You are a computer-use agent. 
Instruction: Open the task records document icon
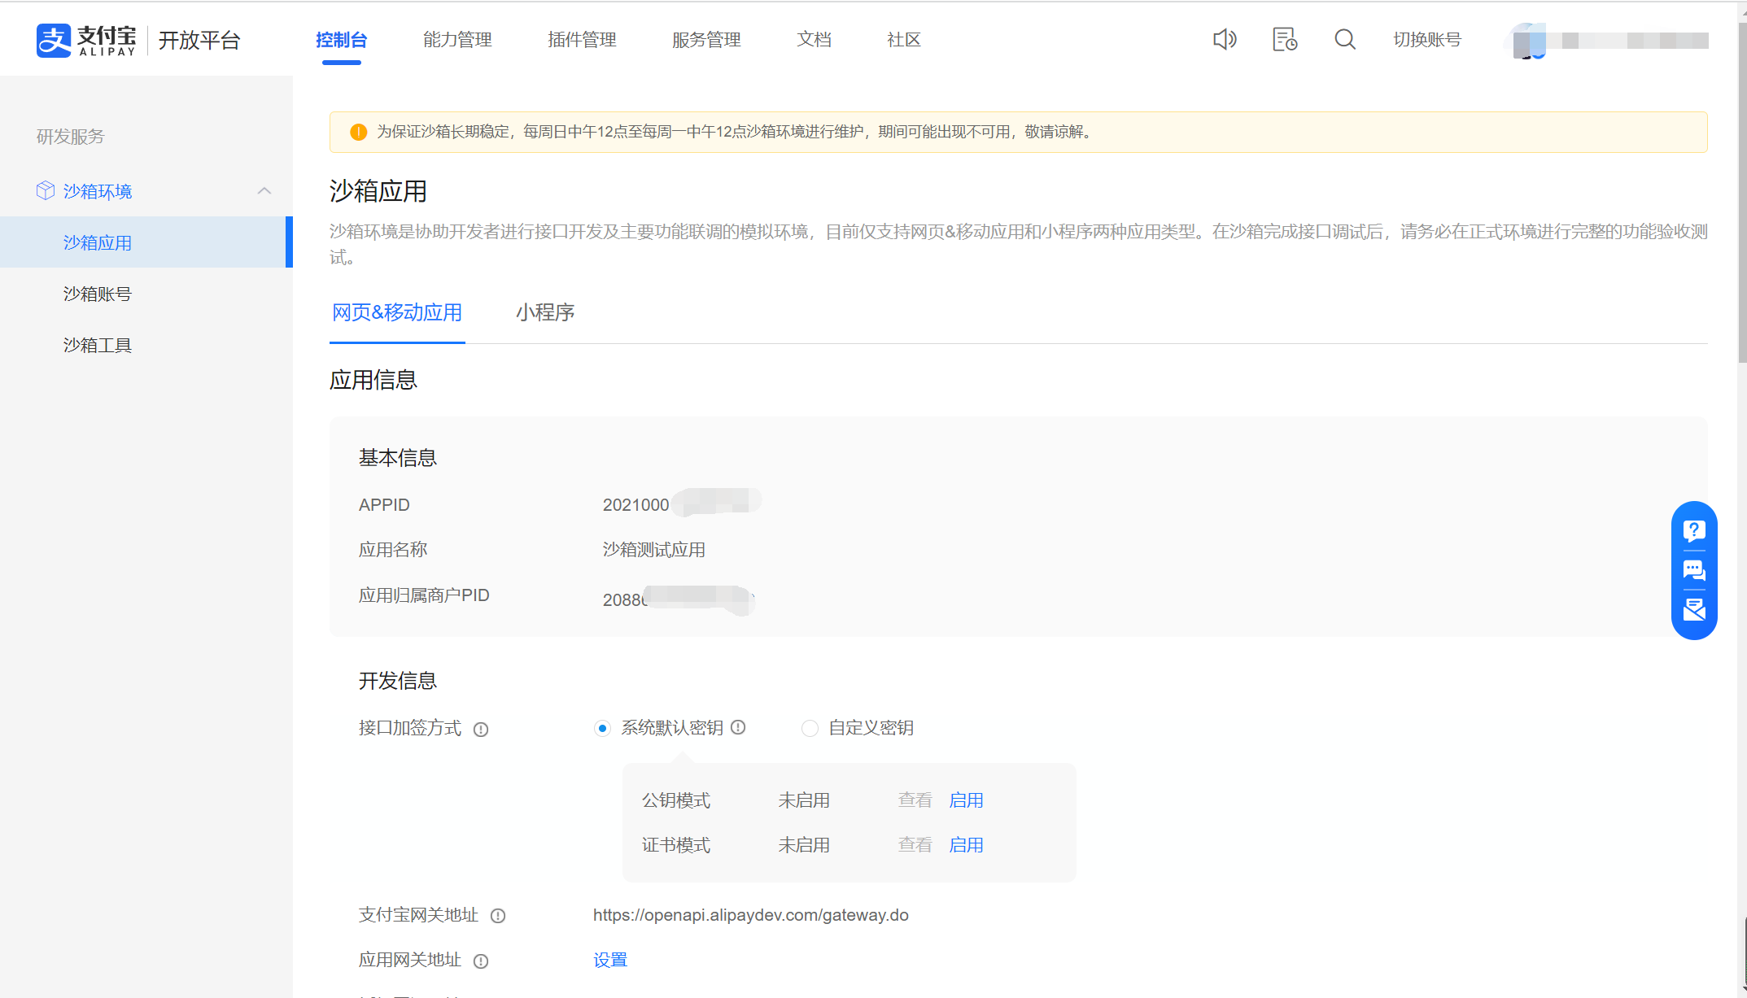click(x=1285, y=39)
